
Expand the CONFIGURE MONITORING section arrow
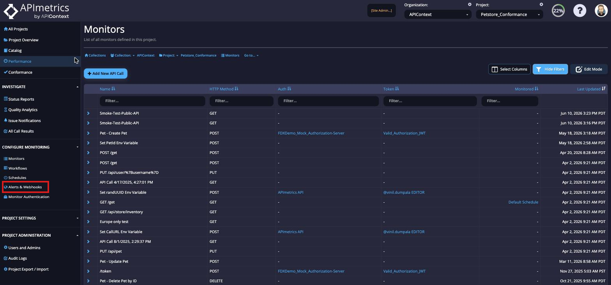click(x=77, y=147)
